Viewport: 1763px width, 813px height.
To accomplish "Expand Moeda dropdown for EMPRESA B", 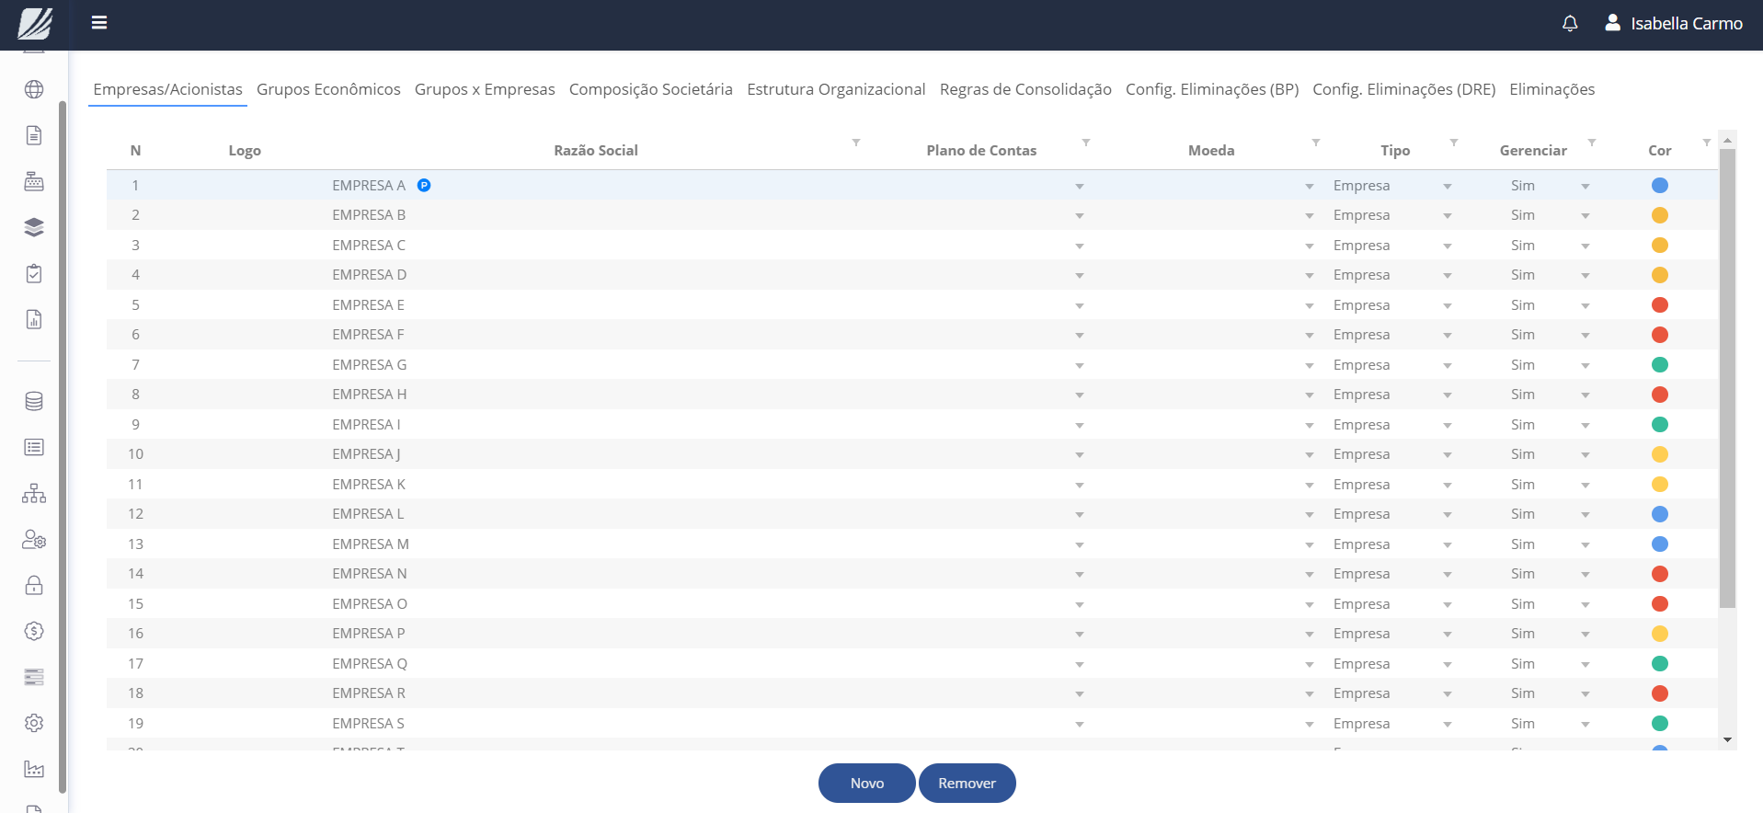I will pyautogui.click(x=1310, y=216).
